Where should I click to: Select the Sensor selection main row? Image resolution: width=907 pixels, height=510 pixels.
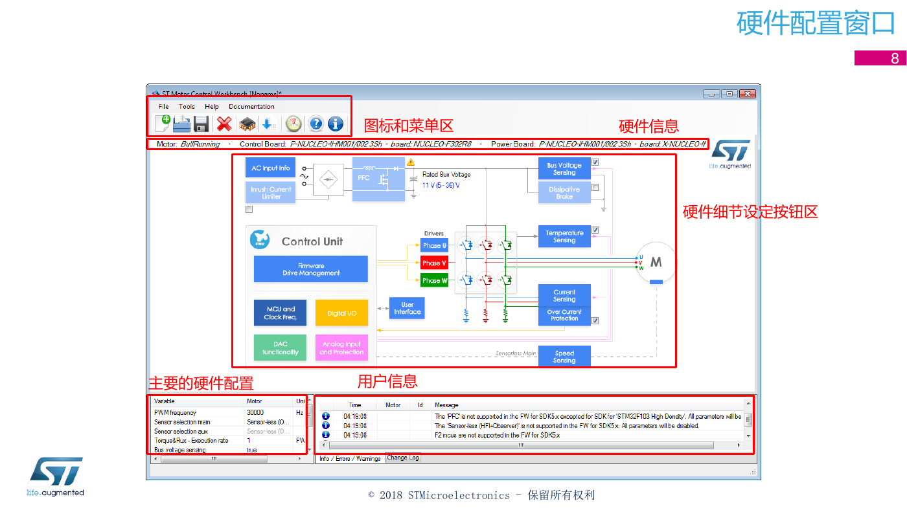click(x=229, y=422)
